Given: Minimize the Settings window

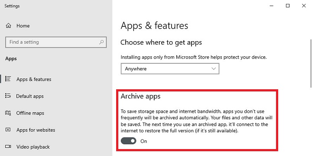Looking at the screenshot, I should [x=272, y=6].
